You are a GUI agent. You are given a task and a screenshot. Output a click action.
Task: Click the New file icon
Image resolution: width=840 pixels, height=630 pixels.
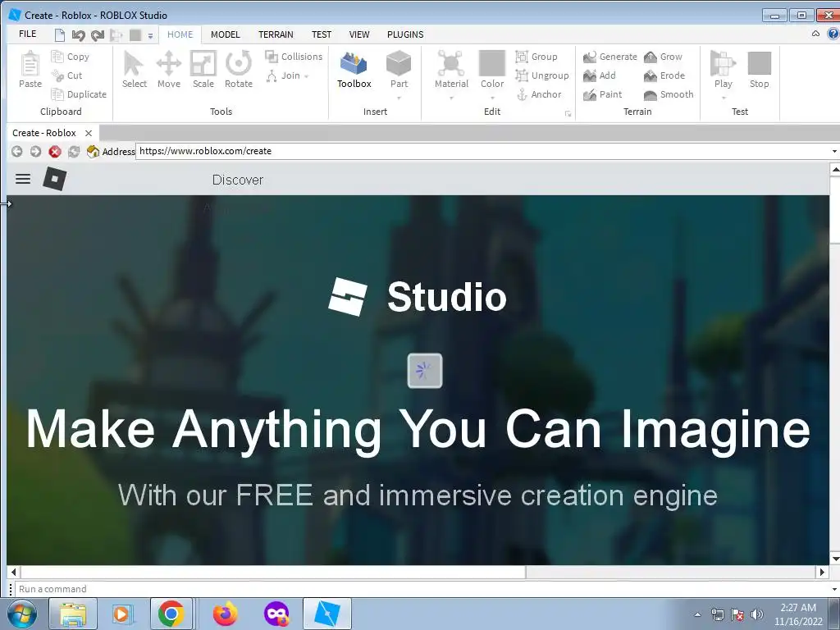[60, 35]
